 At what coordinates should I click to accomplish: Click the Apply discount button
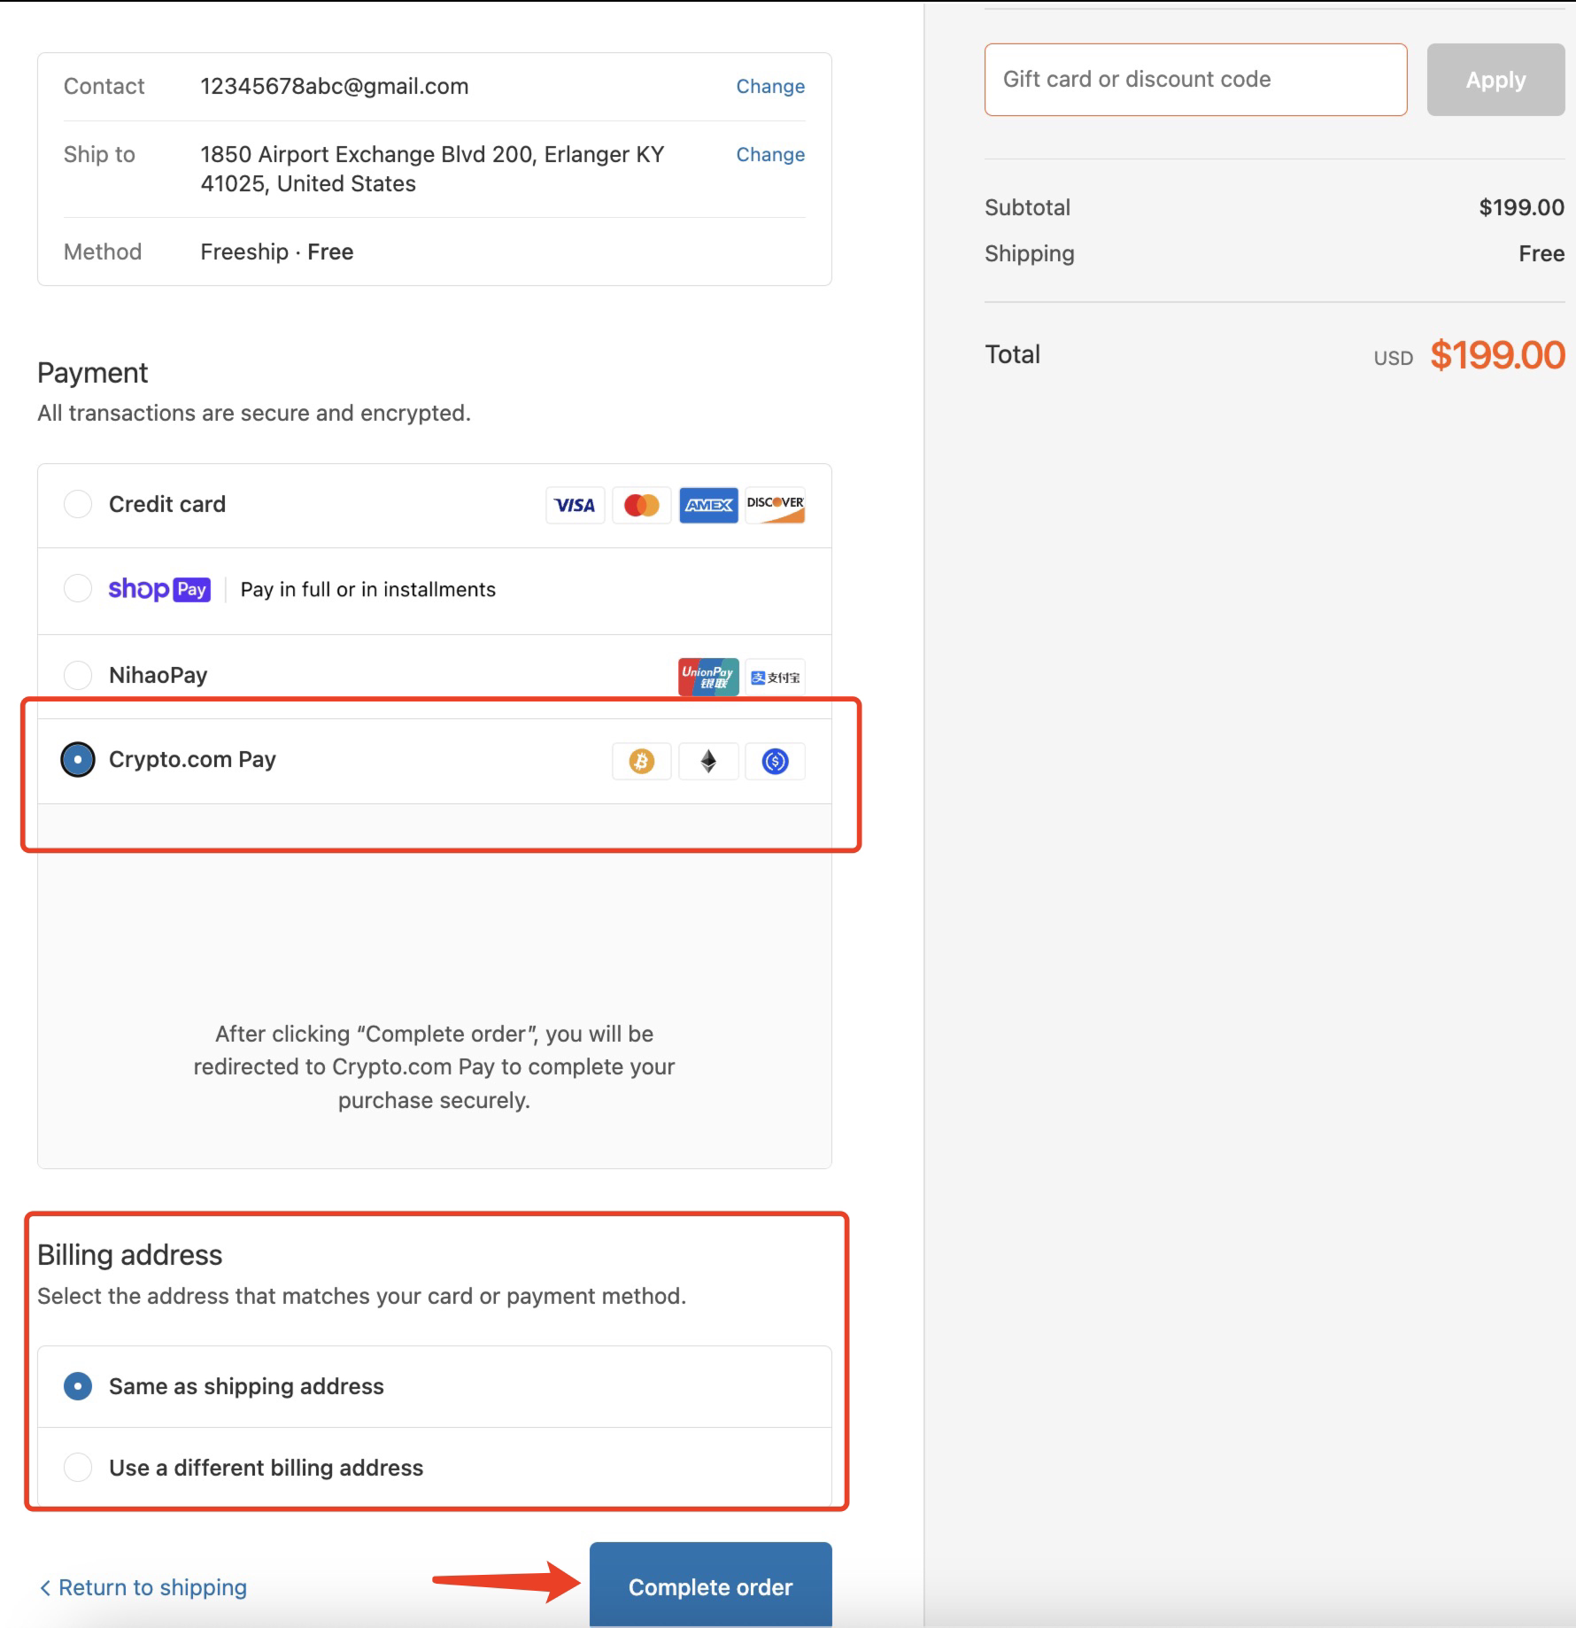tap(1495, 80)
